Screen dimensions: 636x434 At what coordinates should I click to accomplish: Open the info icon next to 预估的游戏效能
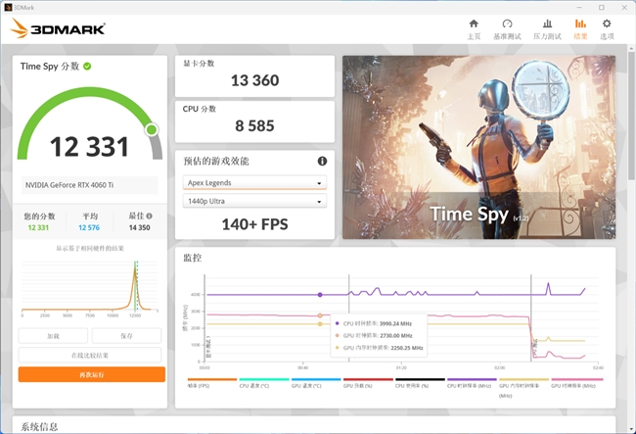coord(322,162)
